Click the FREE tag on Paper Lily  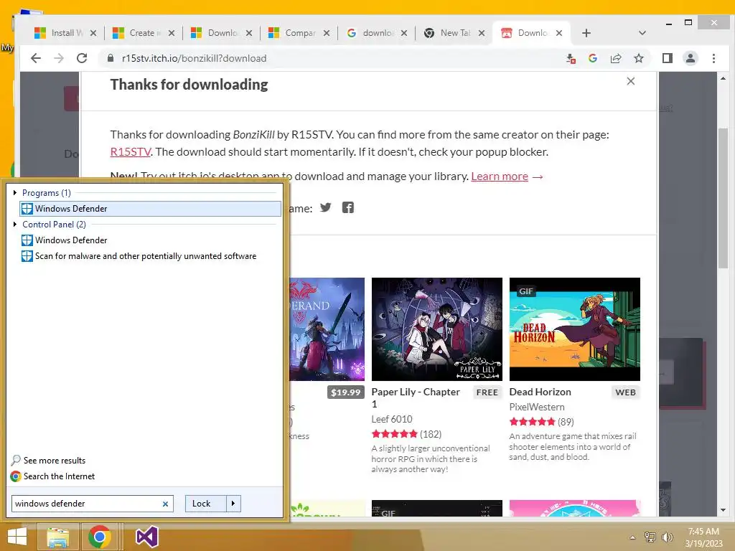tap(487, 392)
